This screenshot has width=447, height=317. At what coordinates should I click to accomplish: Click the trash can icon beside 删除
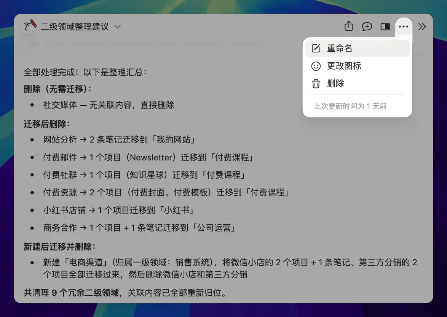[x=316, y=84]
